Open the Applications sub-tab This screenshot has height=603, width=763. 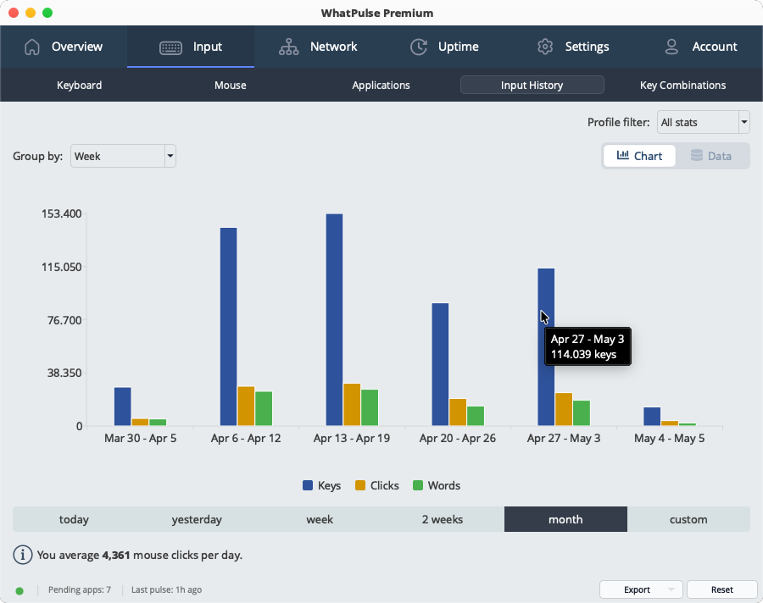coord(381,85)
